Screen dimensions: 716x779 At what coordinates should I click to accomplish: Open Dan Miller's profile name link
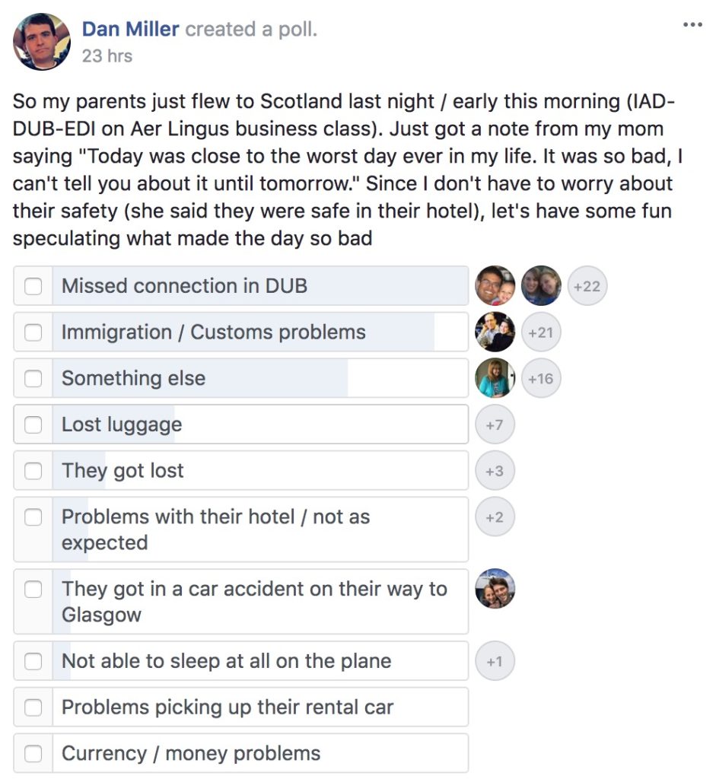click(x=130, y=30)
